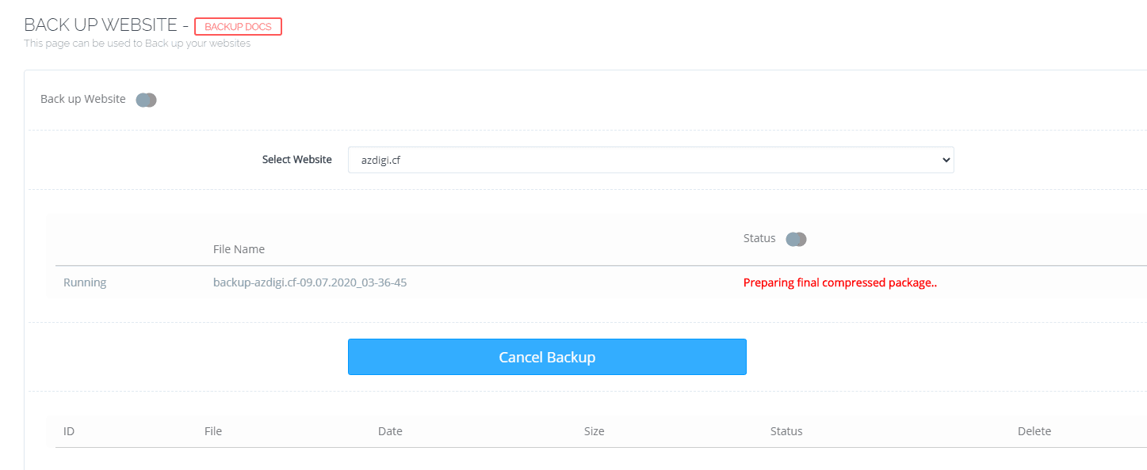Click spinner icon beside Back up Website
This screenshot has height=470, width=1147.
(x=146, y=100)
